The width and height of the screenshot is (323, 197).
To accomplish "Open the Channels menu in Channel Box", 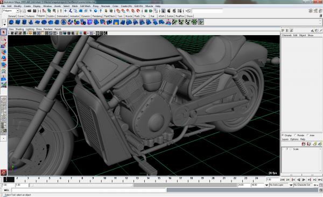I will pyautogui.click(x=286, y=35).
